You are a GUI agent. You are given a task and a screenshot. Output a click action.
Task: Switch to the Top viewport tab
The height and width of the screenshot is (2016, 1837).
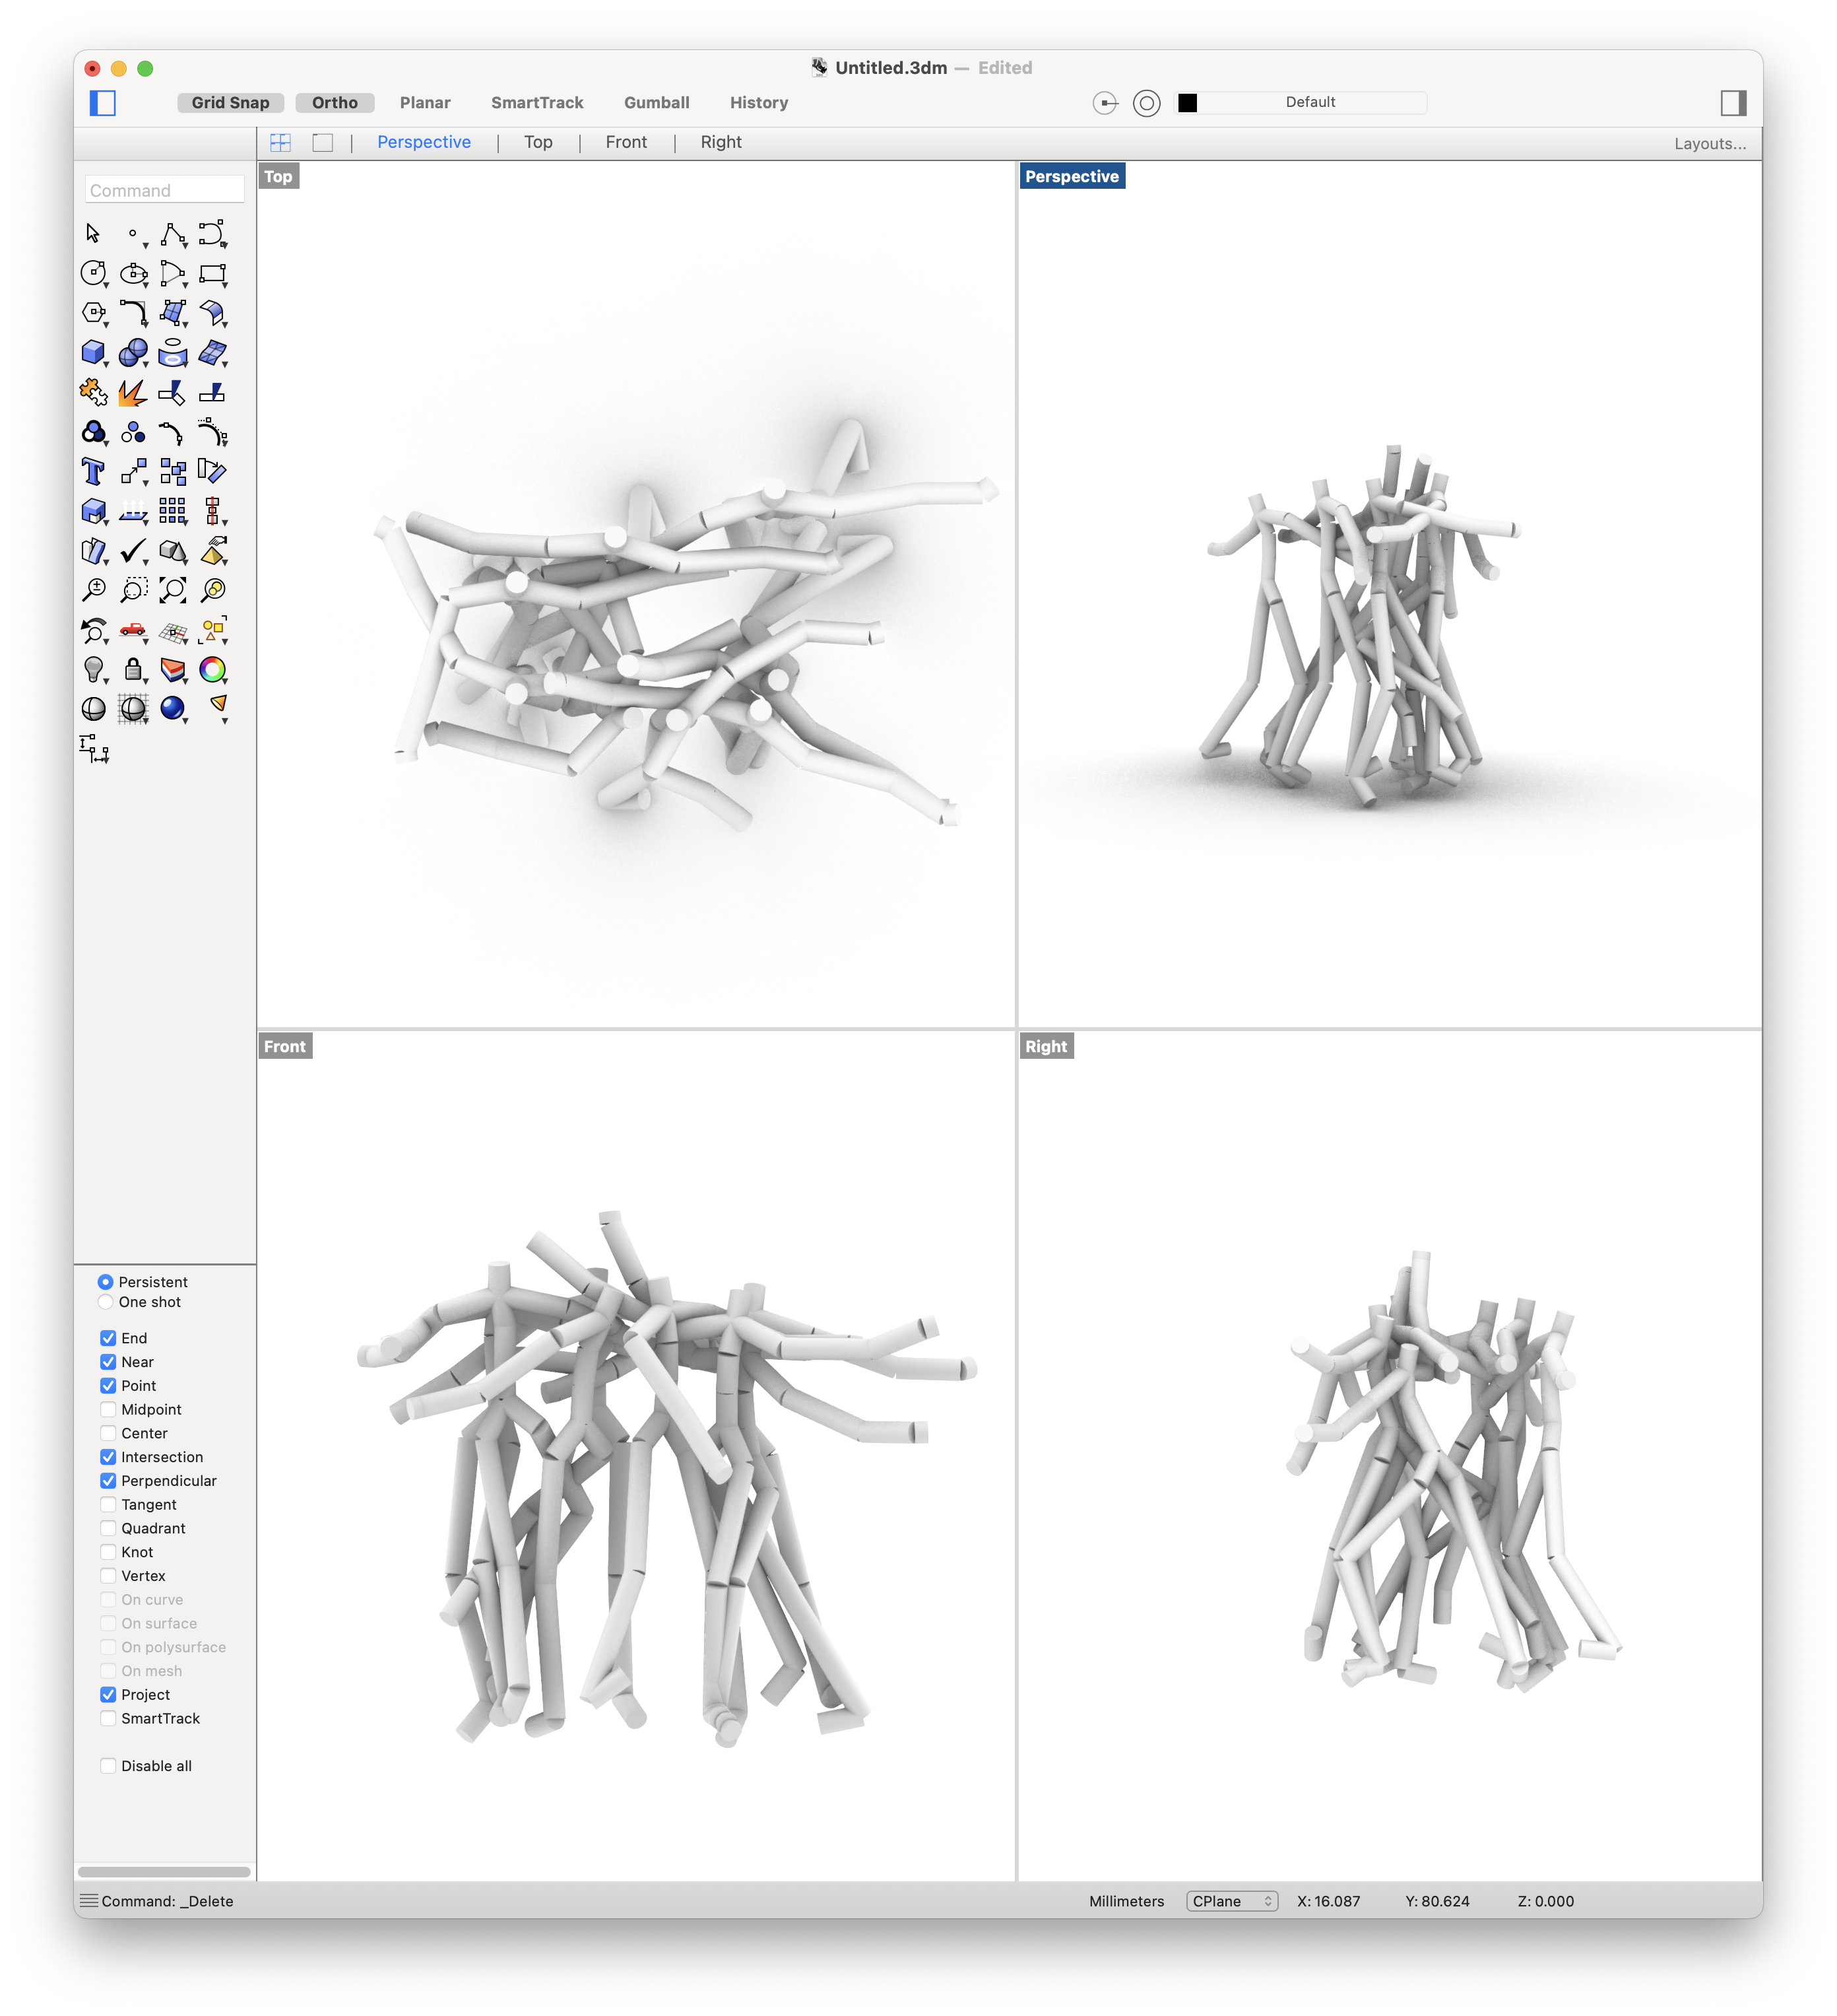538,142
